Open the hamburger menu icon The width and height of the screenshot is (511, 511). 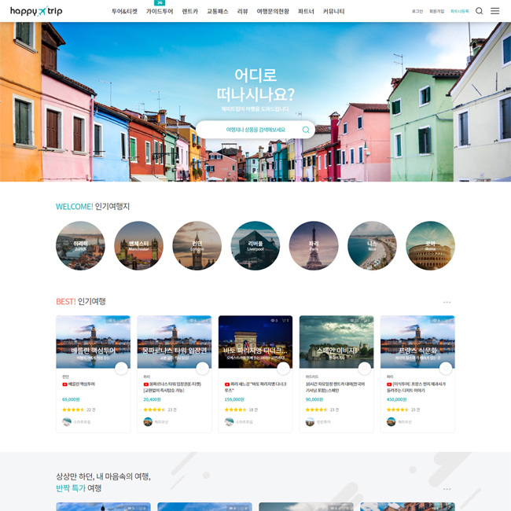pos(494,11)
